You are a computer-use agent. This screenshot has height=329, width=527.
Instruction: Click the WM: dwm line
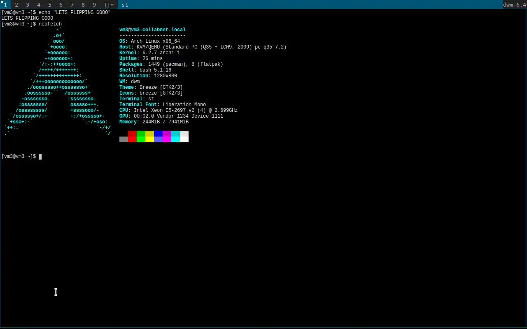(129, 81)
